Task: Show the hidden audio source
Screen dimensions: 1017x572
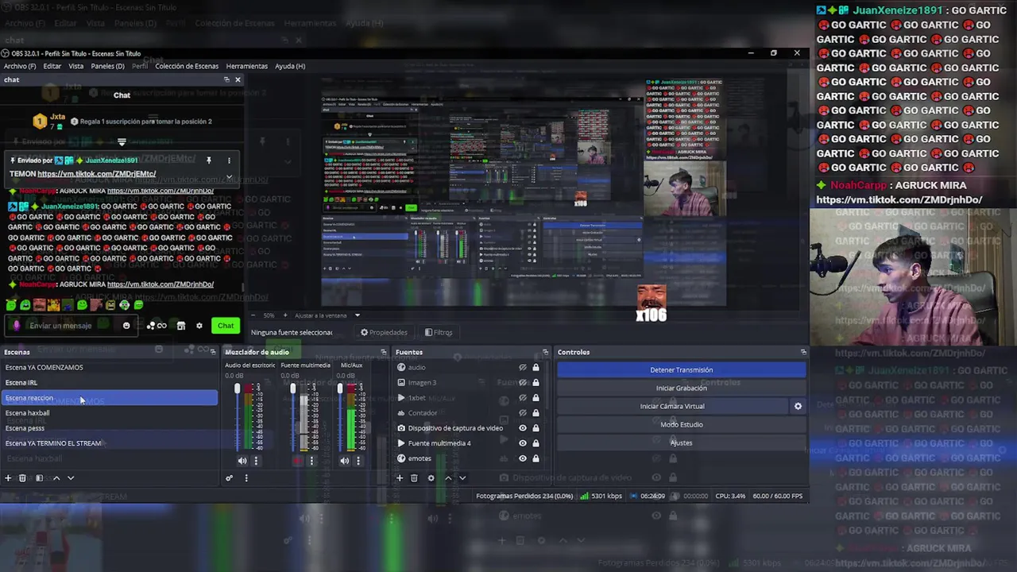Action: [522, 368]
